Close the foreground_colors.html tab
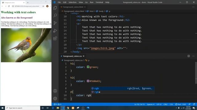The width and height of the screenshot is (197, 110). tap(85, 7)
